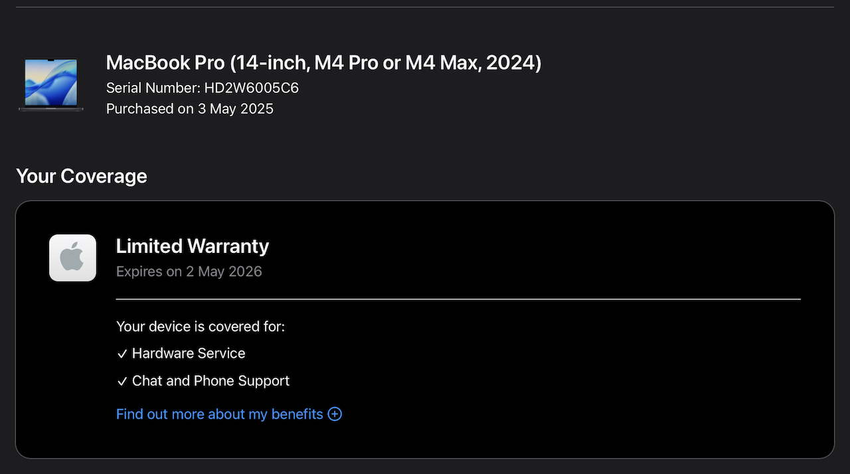Click the Serial Number HD2W6005C6 text
850x474 pixels.
pyautogui.click(x=203, y=88)
